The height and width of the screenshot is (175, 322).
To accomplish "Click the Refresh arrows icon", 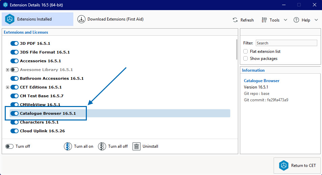I will coord(235,20).
